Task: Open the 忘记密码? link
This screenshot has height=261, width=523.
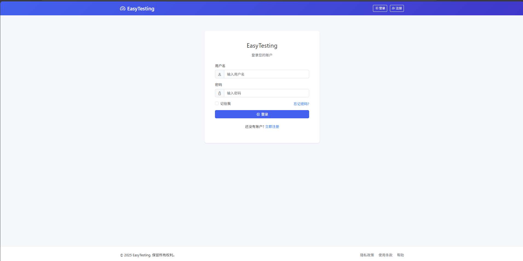Action: point(301,104)
